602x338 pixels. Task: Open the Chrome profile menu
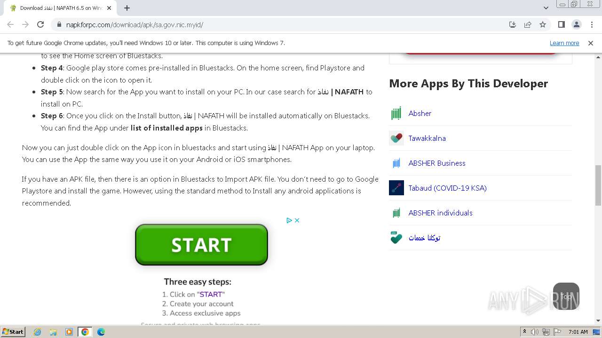(576, 24)
